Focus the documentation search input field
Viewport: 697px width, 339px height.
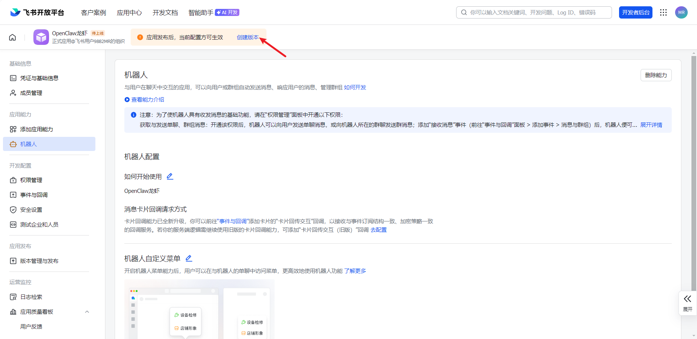click(x=534, y=13)
